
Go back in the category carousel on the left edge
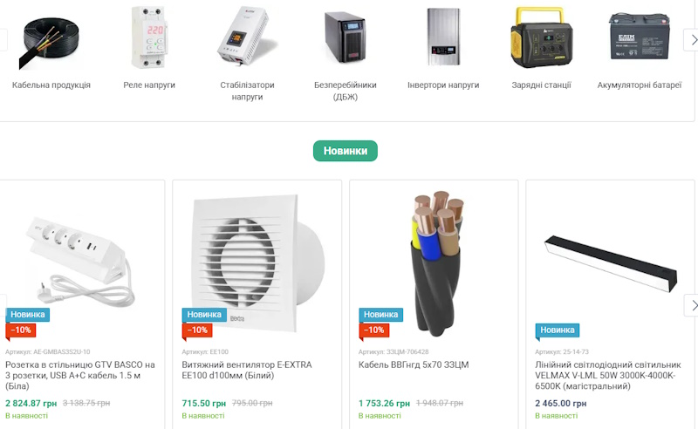(3, 40)
